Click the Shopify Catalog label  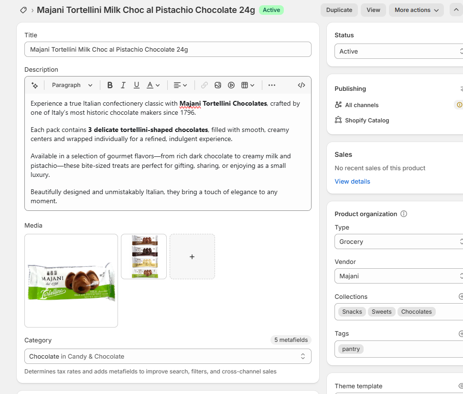[x=367, y=120]
